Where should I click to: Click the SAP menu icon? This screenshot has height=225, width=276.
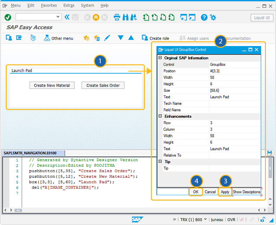pyautogui.click(x=19, y=38)
